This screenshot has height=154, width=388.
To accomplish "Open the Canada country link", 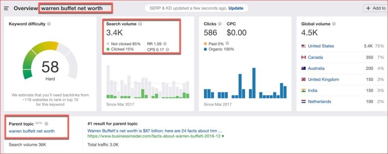I will [x=315, y=57].
